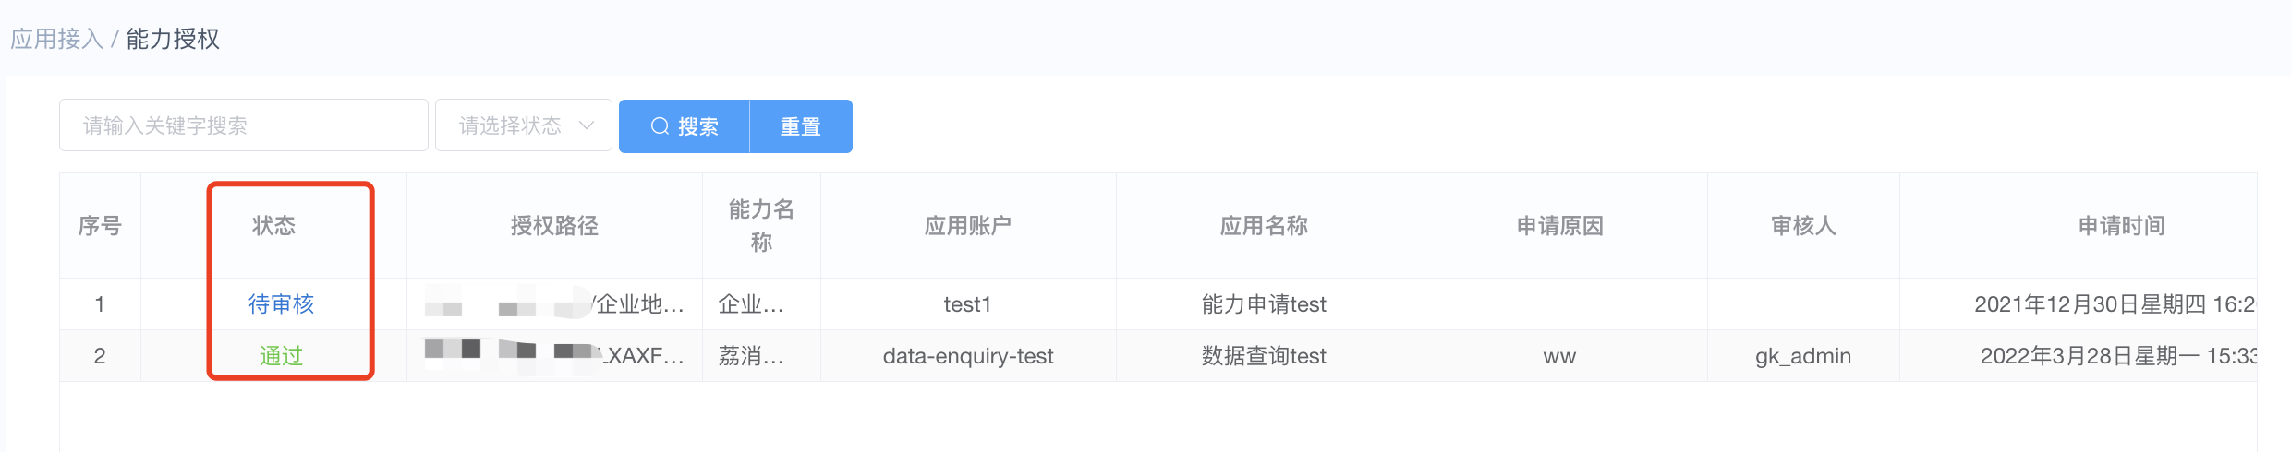Screen dimensions: 2291x452
Task: Click the 状态 column header
Action: [x=274, y=226]
